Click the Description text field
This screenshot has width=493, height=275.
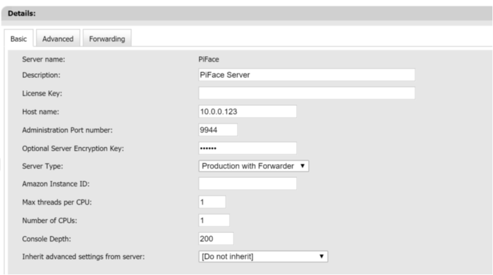tap(306, 75)
